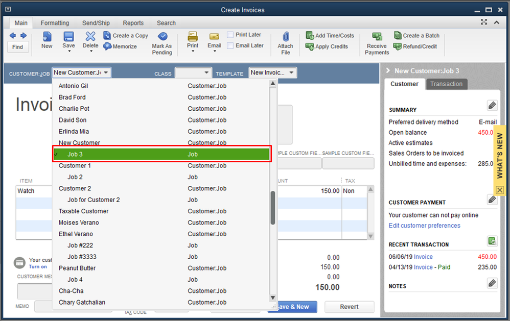
Task: Close the What's New tab
Action: [500, 190]
